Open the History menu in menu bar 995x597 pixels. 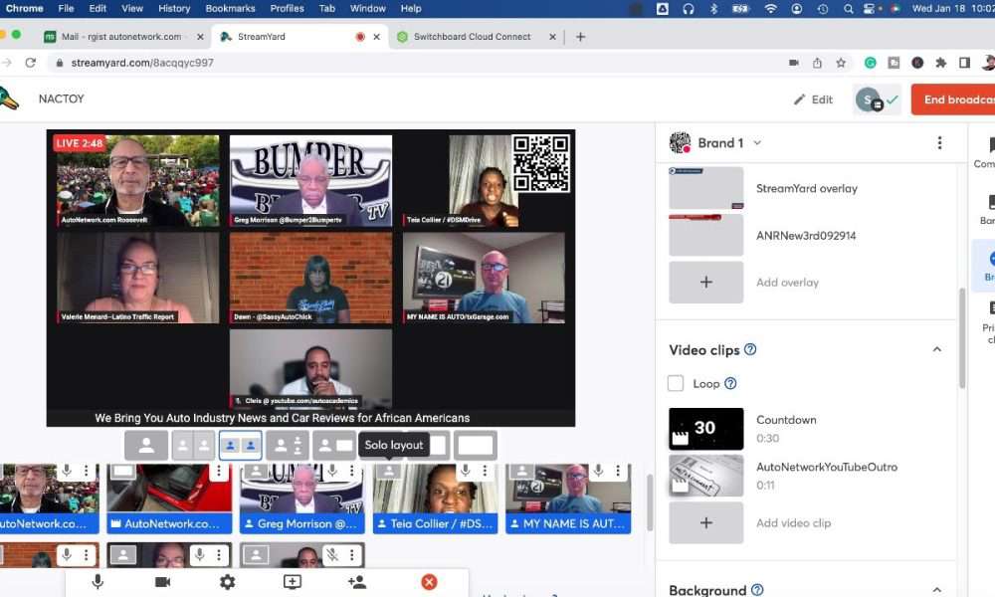pyautogui.click(x=174, y=8)
